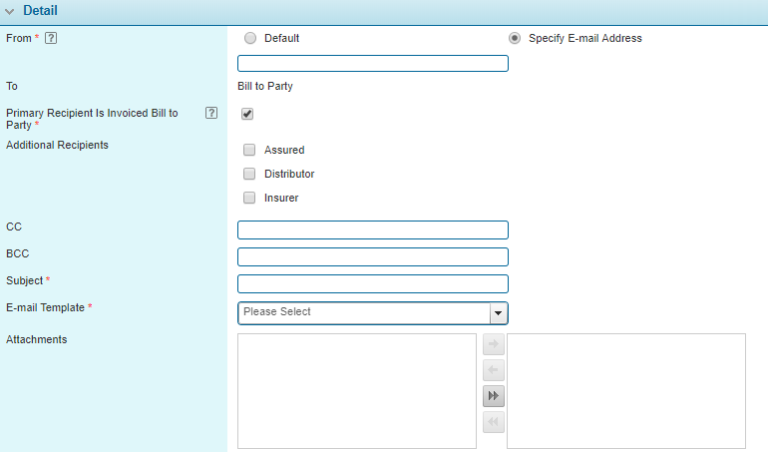768x452 pixels.
Task: Focus the CC input field
Action: click(x=373, y=230)
